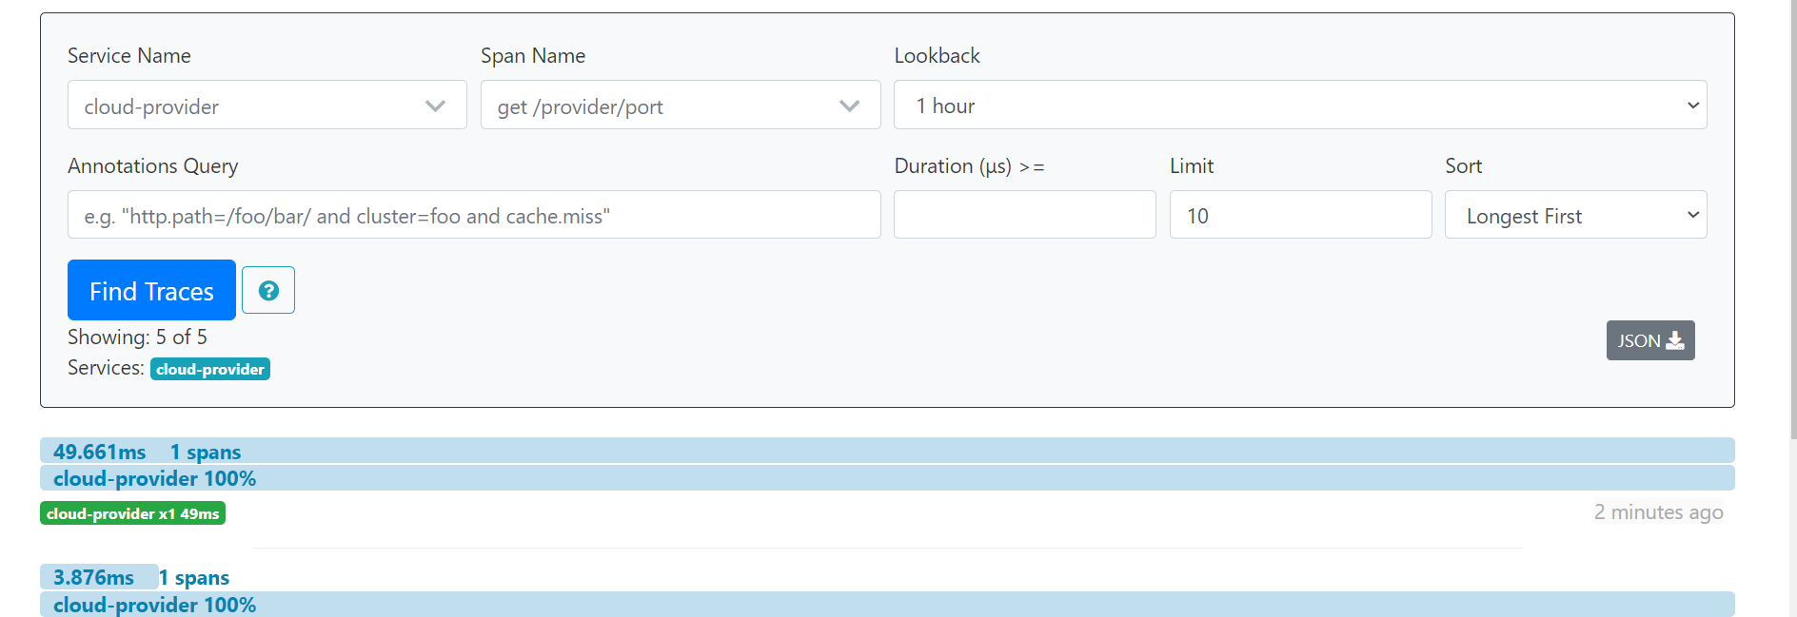The height and width of the screenshot is (617, 1797).
Task: Download traces with the JSON button
Action: (x=1650, y=340)
